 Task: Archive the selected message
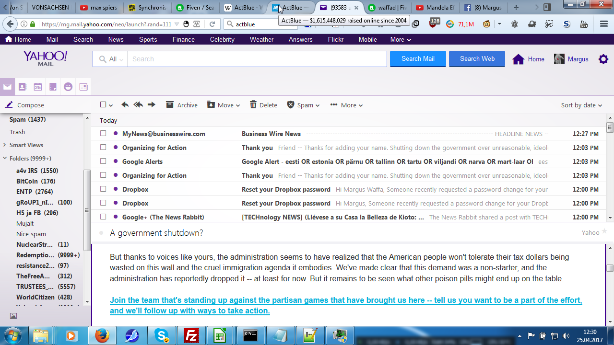182,105
